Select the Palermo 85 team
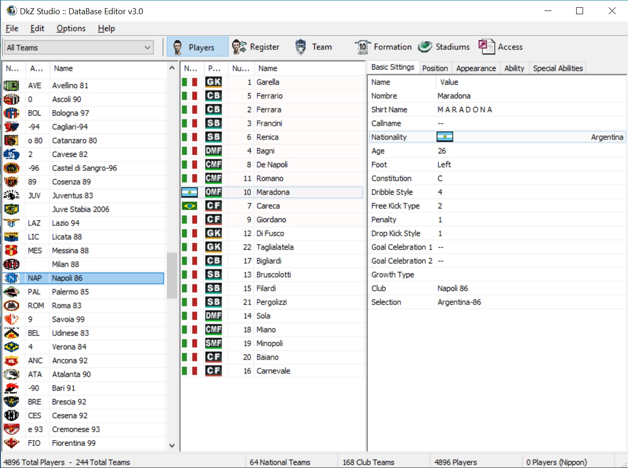The image size is (628, 468). click(x=70, y=292)
